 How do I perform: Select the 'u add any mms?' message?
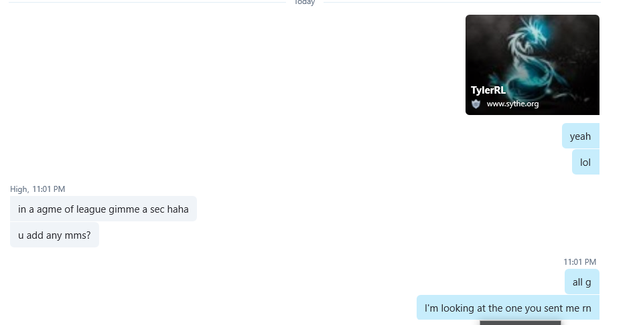point(55,235)
